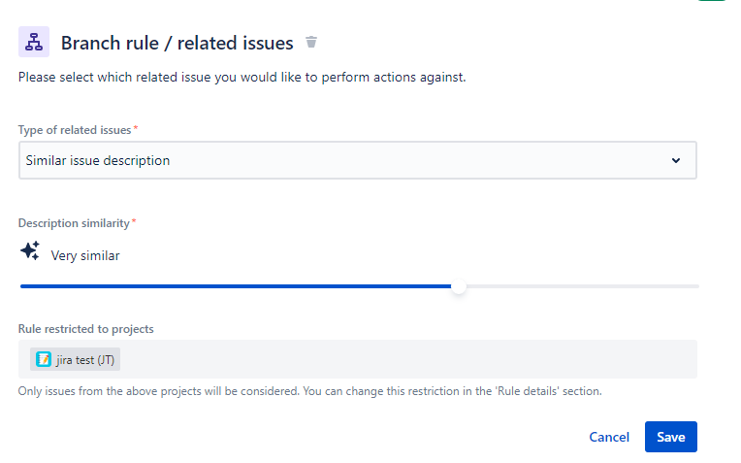Click the 'Type of related issues' label
The image size is (741, 463).
(75, 130)
